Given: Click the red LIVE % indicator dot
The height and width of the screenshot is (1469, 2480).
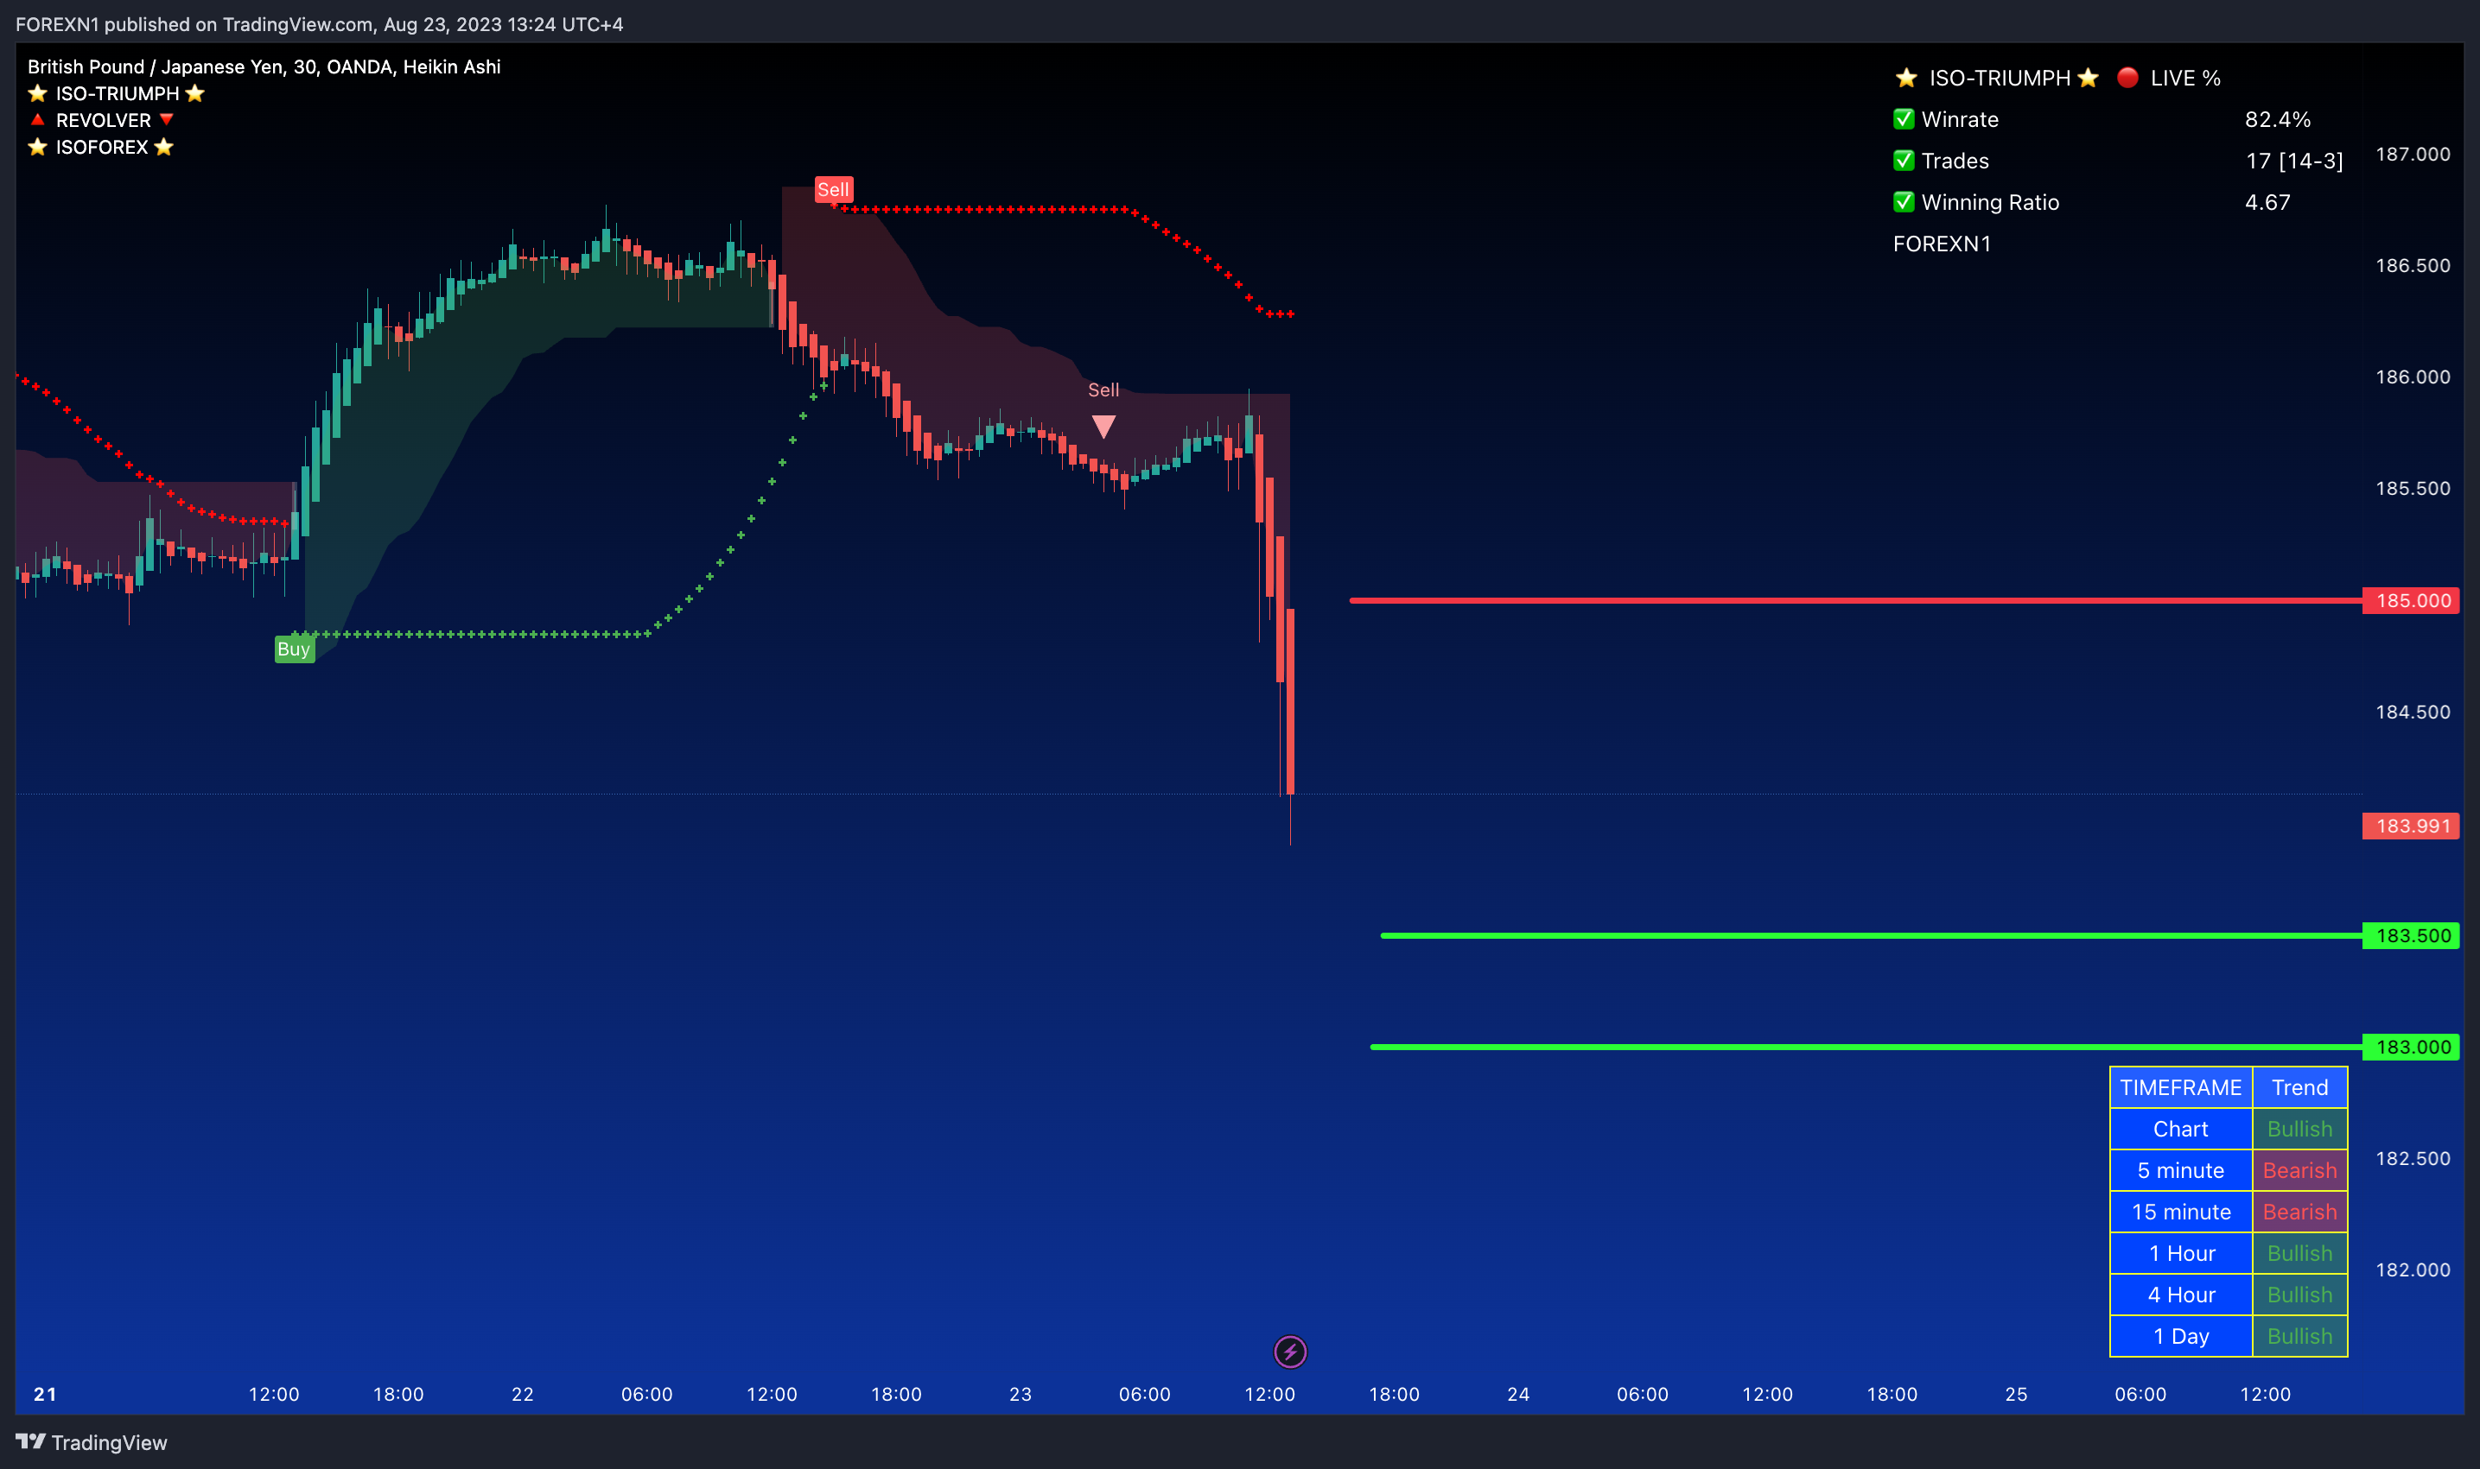Looking at the screenshot, I should pyautogui.click(x=2127, y=77).
